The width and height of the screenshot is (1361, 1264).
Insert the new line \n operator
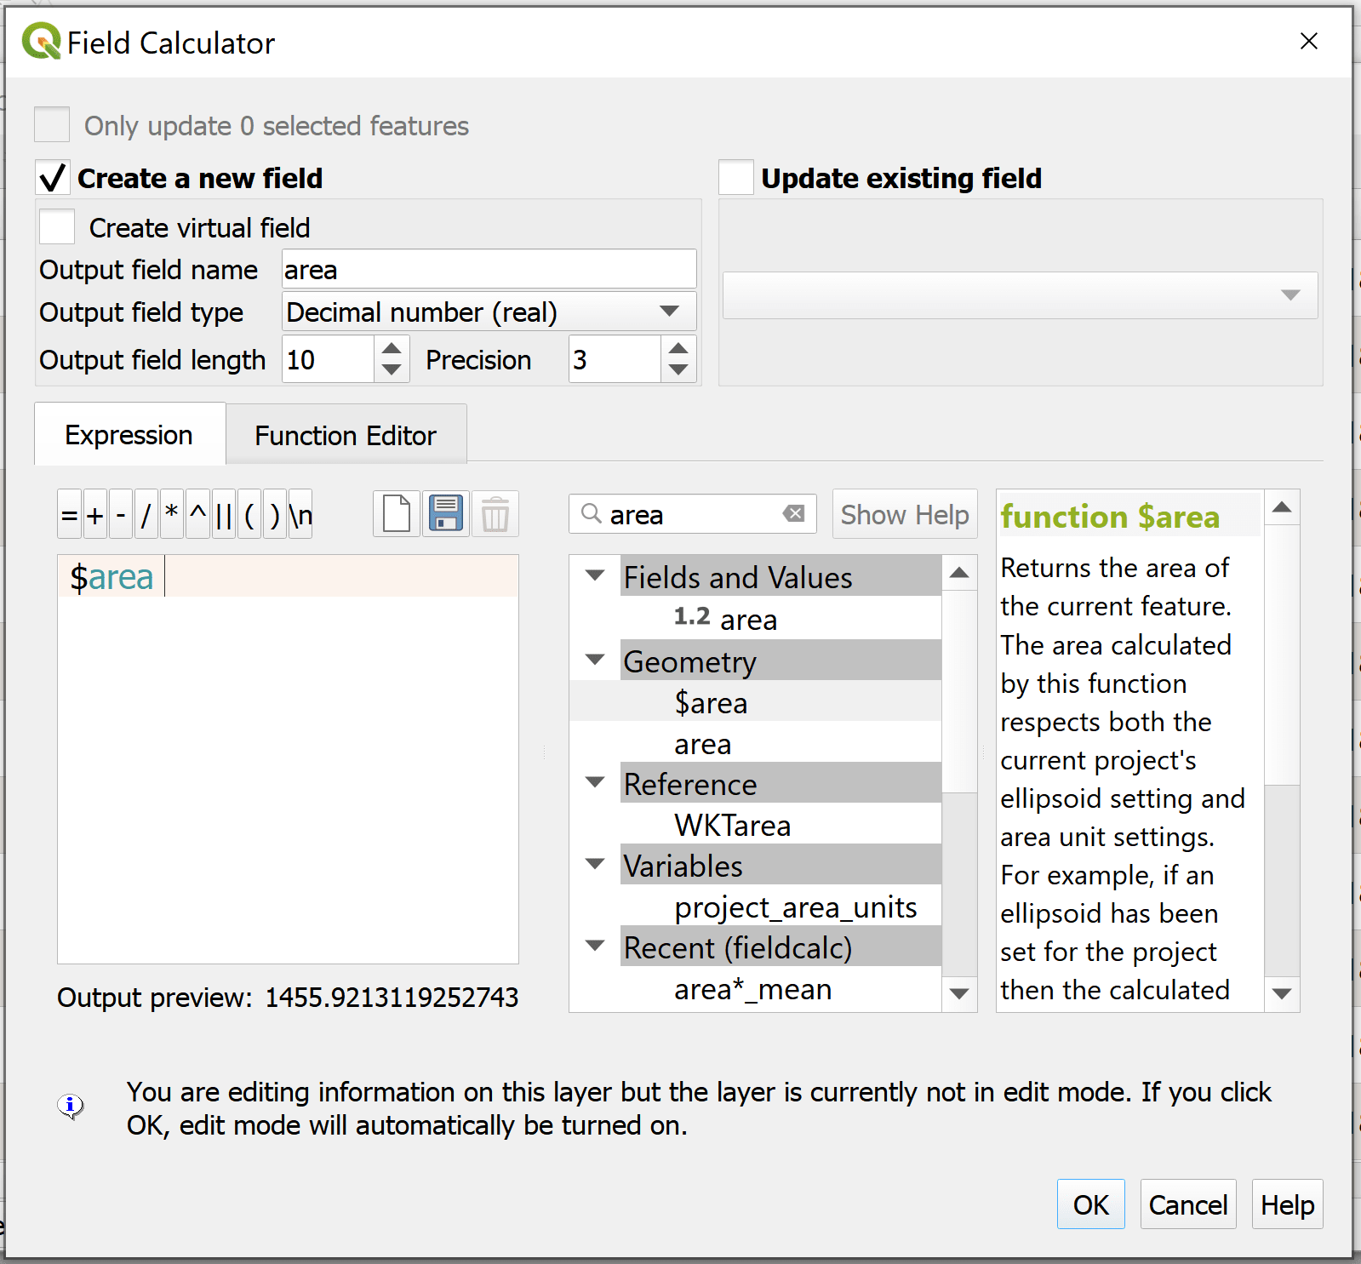click(300, 515)
